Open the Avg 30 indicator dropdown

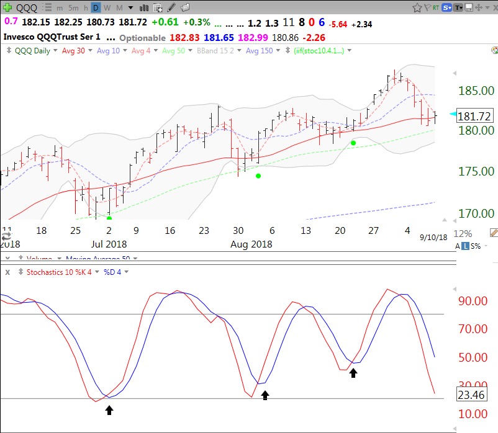pos(90,50)
